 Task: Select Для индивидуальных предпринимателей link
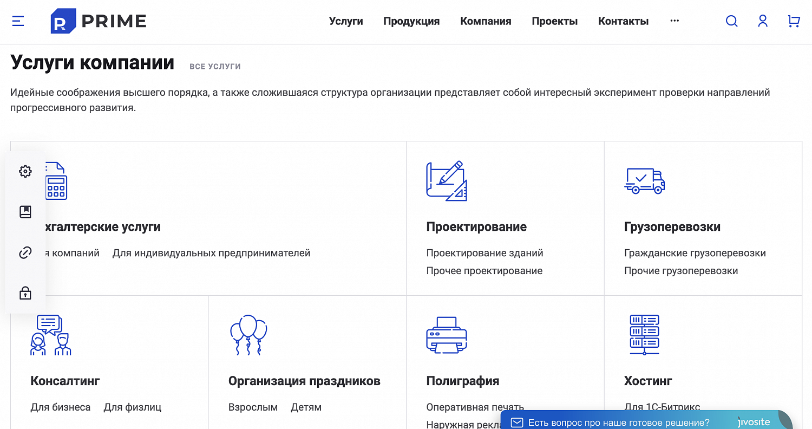tap(212, 253)
